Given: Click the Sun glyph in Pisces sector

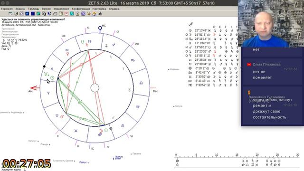Looking at the screenshot, I should [x=52, y=78].
